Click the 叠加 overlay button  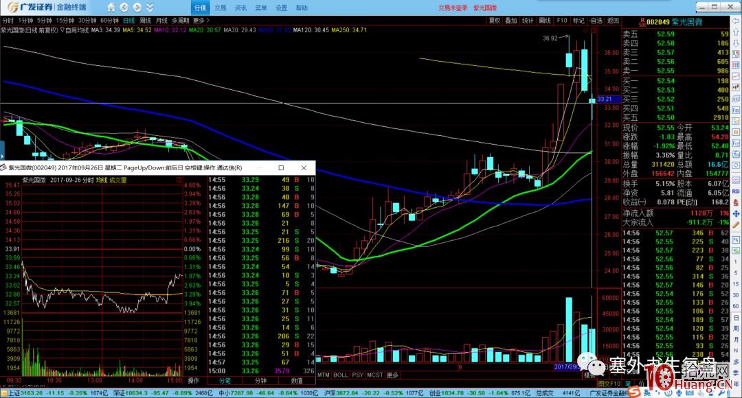(x=511, y=21)
